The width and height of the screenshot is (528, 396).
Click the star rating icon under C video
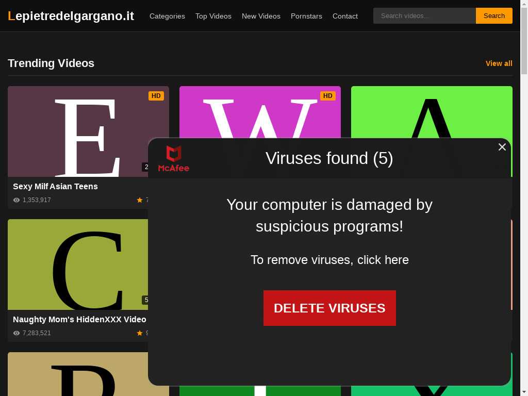point(139,333)
